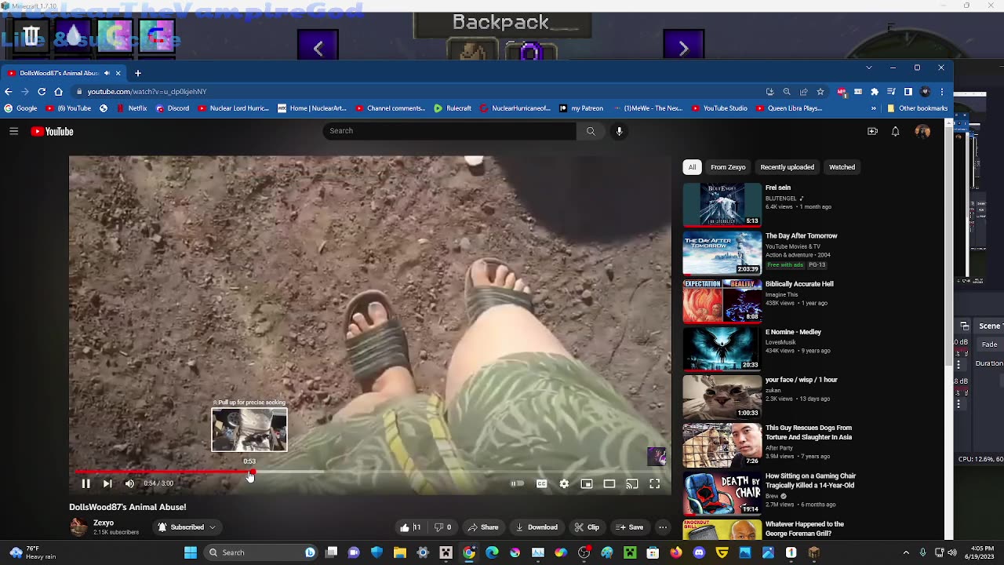Go to YouTube home via logo

[52, 131]
